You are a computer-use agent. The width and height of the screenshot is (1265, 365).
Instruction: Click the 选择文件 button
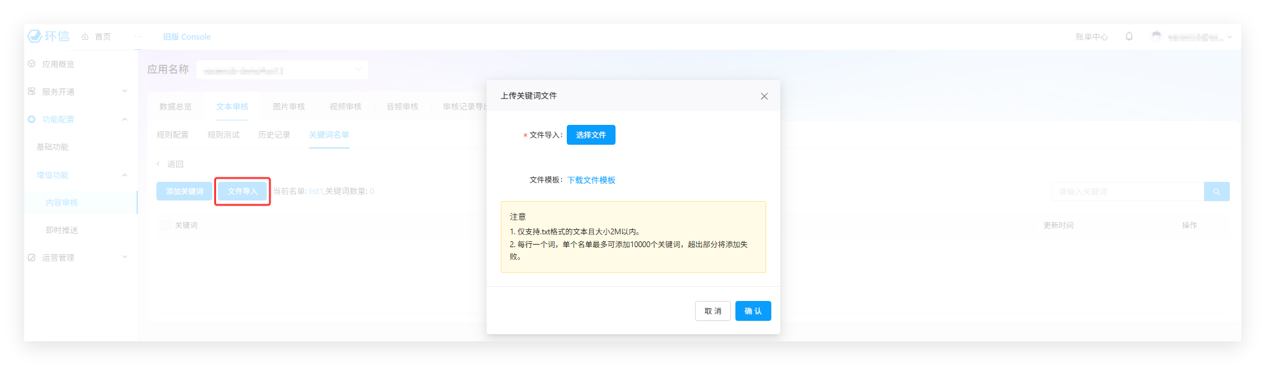(591, 135)
